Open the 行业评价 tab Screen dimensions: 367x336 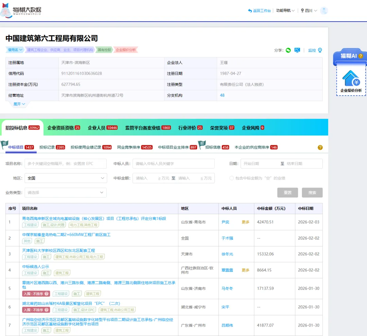coord(190,128)
